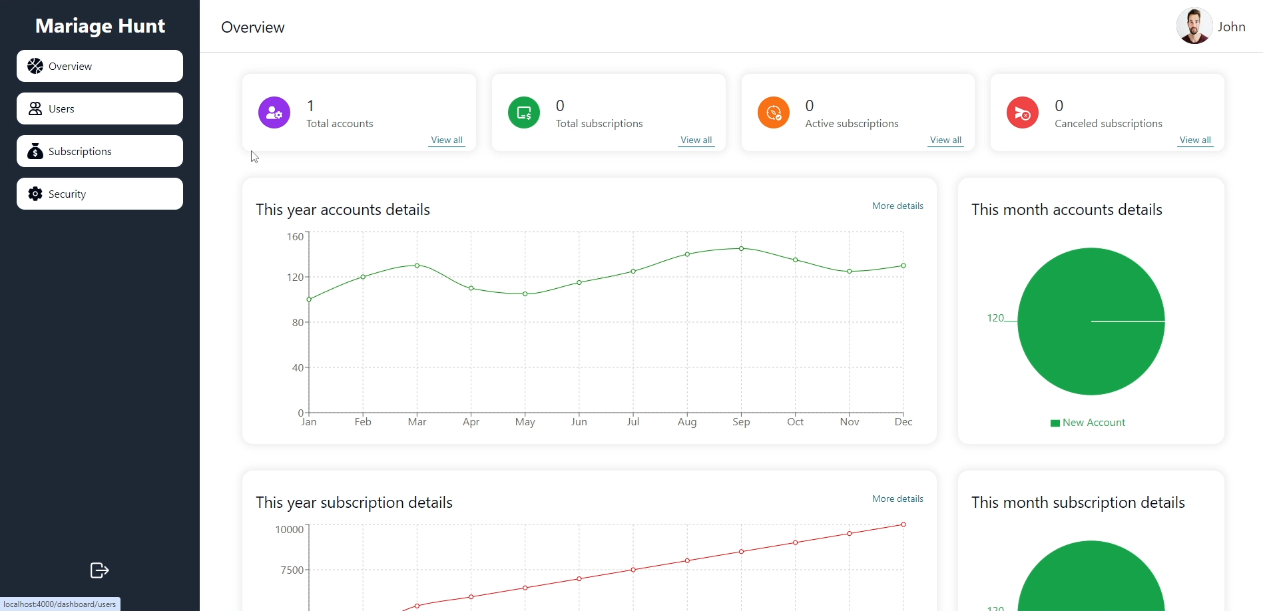The image size is (1263, 611).
Task: Click John's profile avatar
Action: tap(1194, 26)
